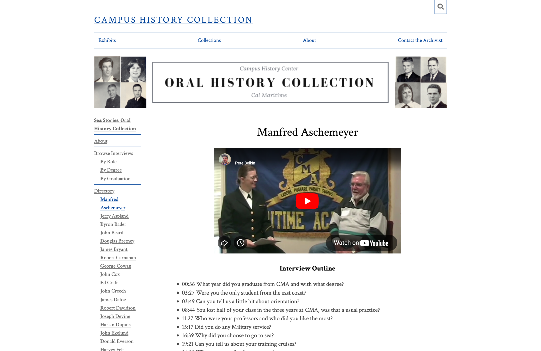Browse interviews By Graduation
This screenshot has height=351, width=541.
115,179
